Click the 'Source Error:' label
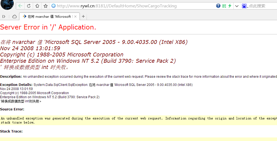This screenshot has height=141, width=277. pos(12,109)
